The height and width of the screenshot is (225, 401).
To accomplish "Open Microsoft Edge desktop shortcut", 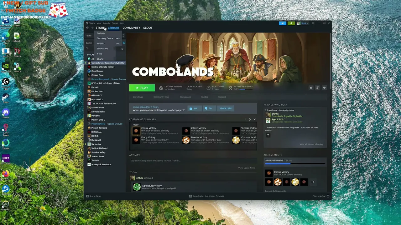I will 6,37.
